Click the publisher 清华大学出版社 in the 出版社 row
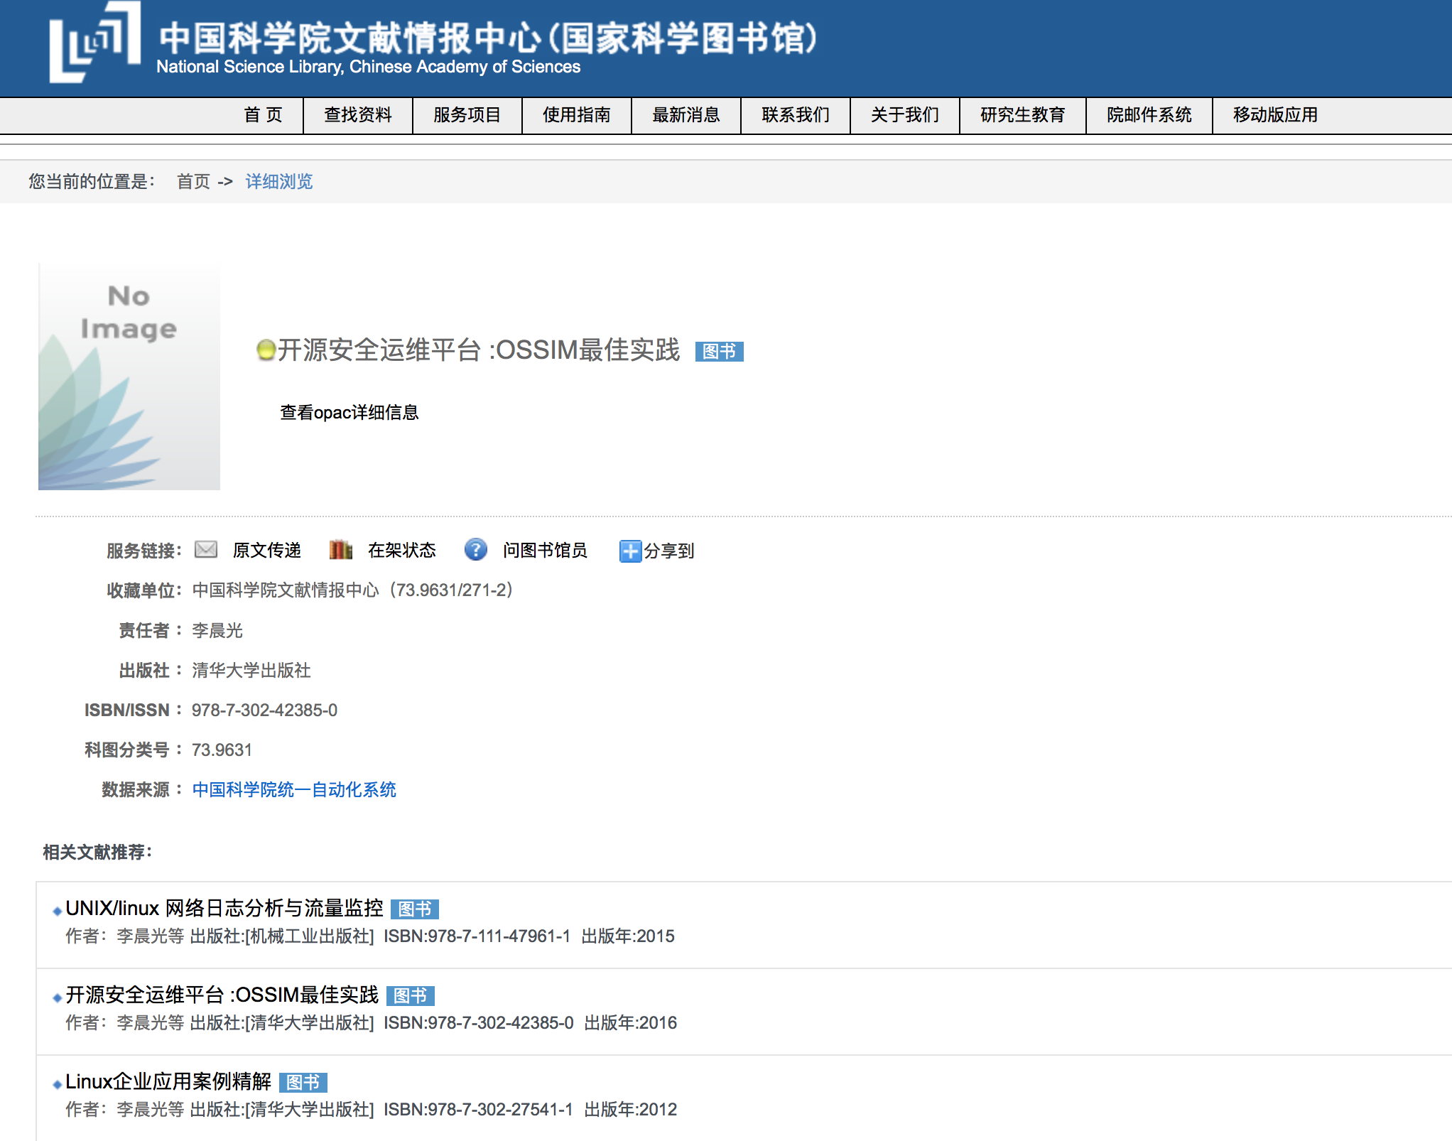 point(251,671)
